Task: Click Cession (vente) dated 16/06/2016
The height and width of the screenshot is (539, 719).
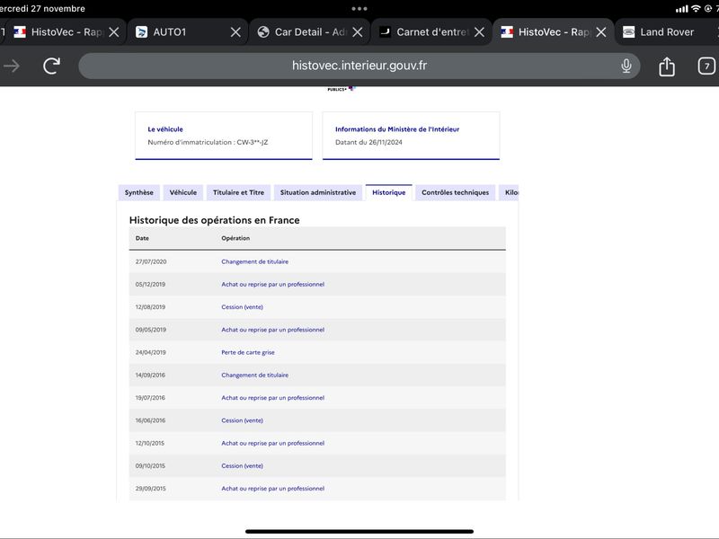Action: tap(242, 420)
